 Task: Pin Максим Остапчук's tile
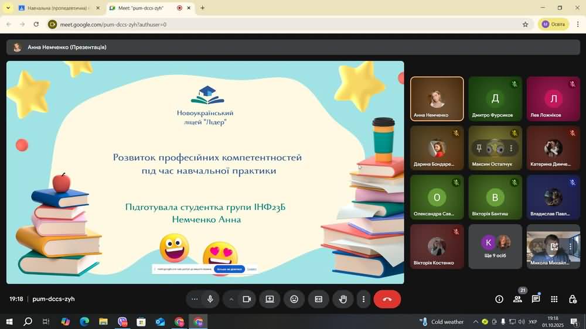(x=479, y=148)
